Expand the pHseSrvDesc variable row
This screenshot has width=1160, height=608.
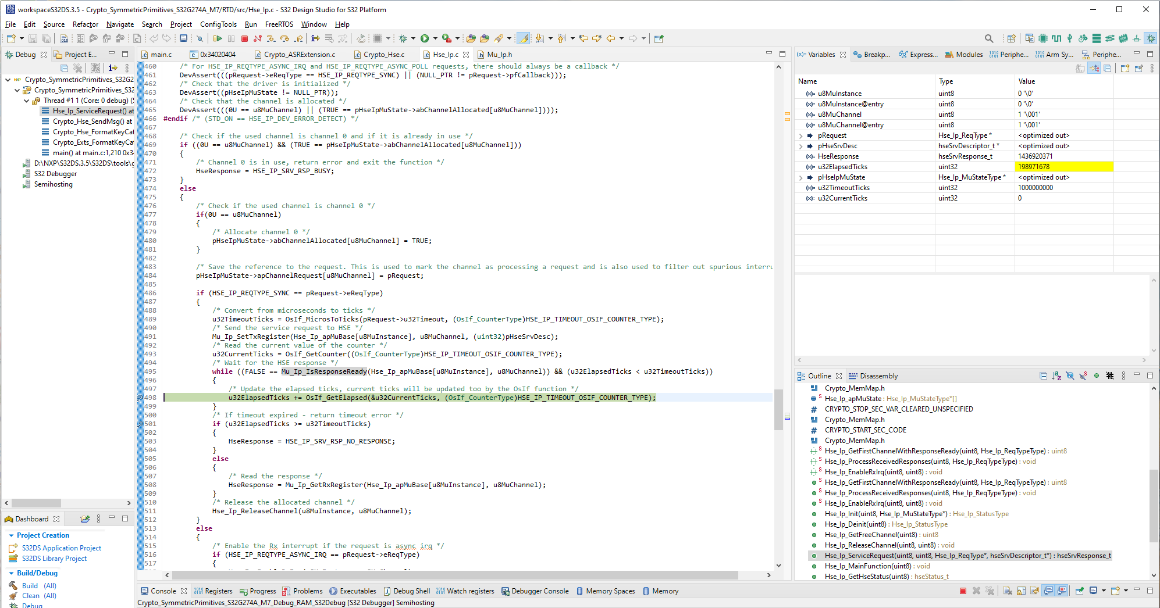point(801,146)
